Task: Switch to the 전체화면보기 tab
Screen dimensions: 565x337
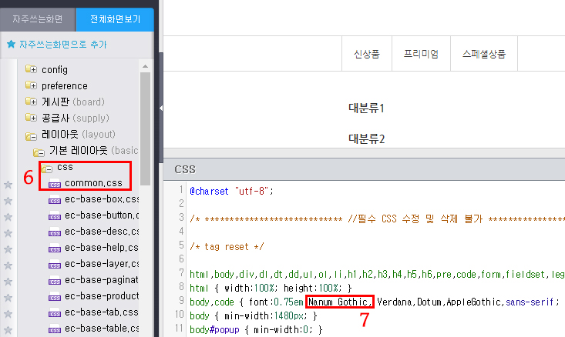Action: 115,19
